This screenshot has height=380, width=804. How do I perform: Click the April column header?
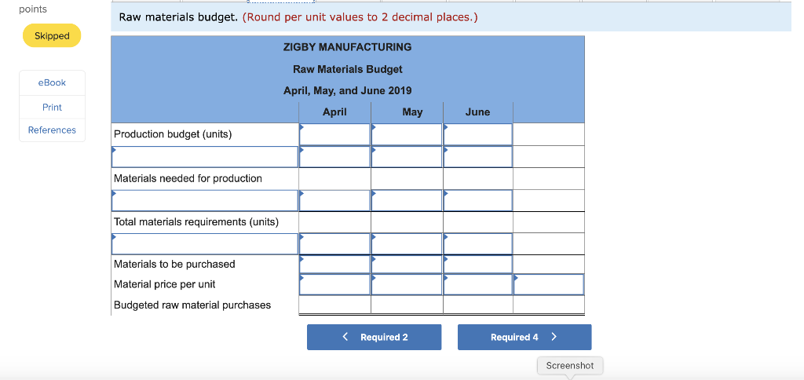[334, 111]
